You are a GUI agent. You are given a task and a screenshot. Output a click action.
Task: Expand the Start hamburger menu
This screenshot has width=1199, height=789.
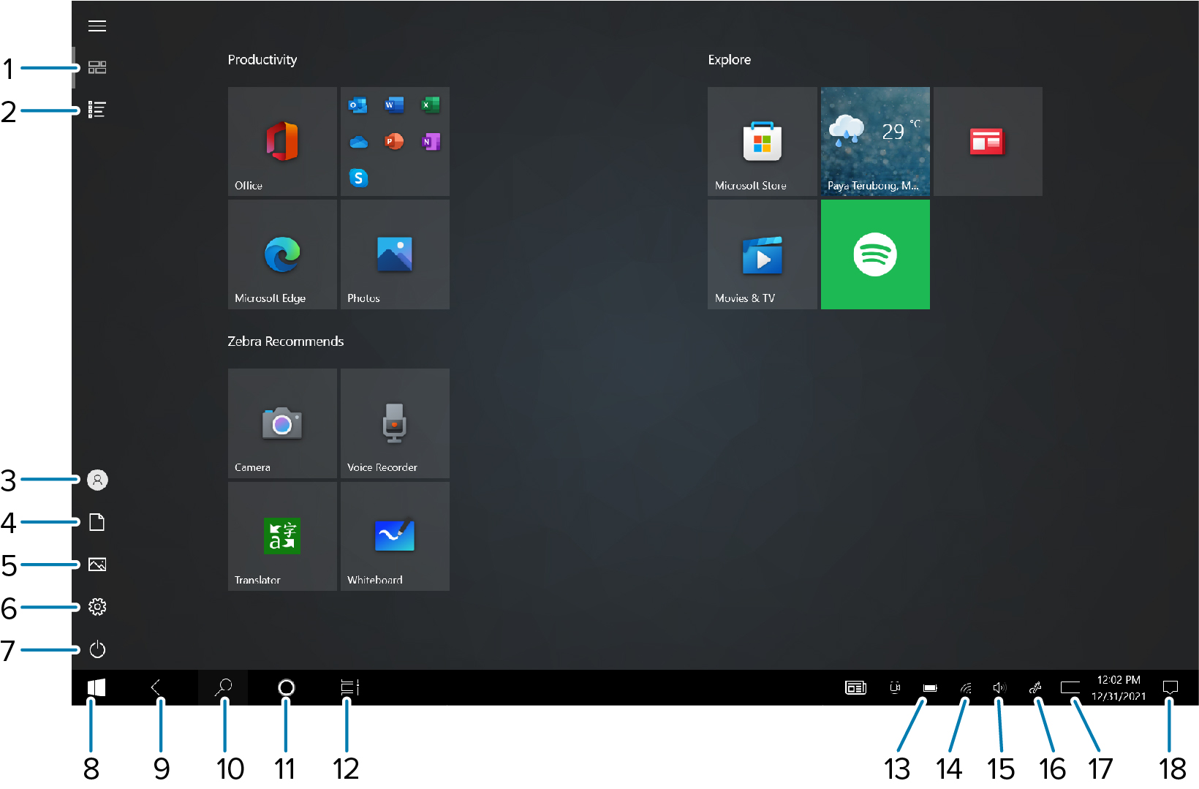(x=97, y=26)
